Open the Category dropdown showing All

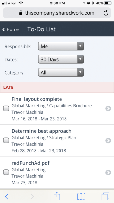point(61,72)
